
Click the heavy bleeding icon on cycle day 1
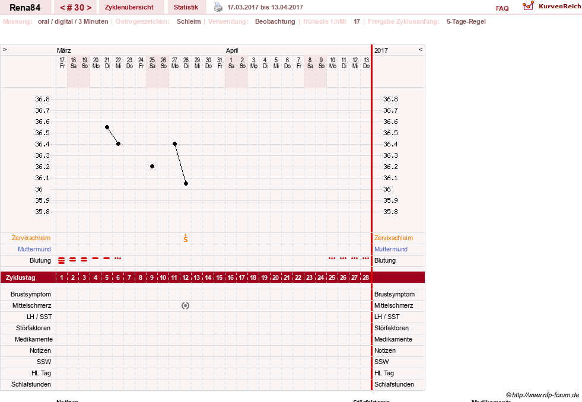point(62,260)
